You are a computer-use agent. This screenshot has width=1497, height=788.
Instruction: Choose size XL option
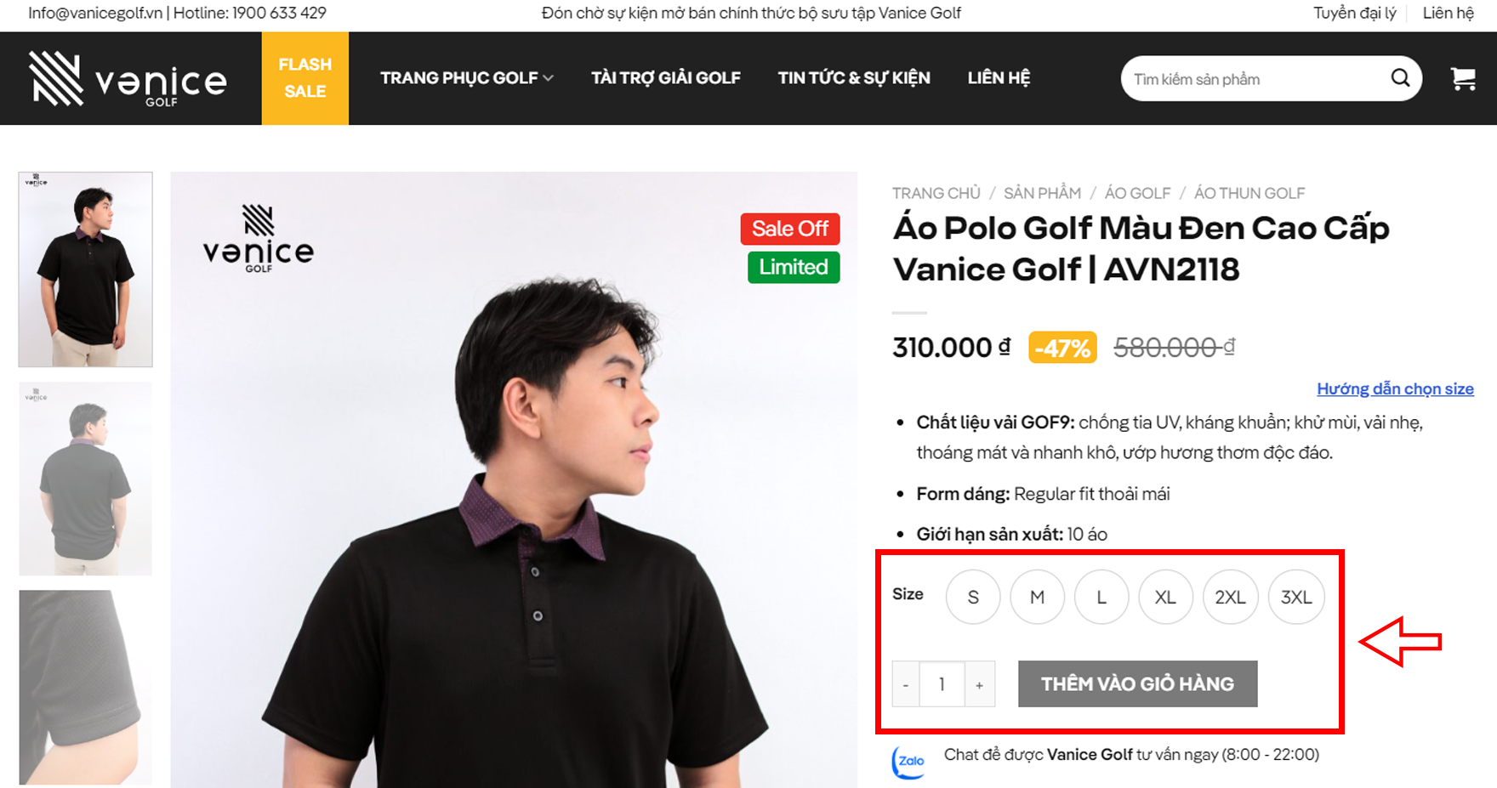(x=1165, y=598)
